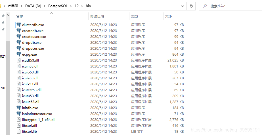
Task: Click the 864 KB size of ecpg.exe
Action: click(178, 54)
